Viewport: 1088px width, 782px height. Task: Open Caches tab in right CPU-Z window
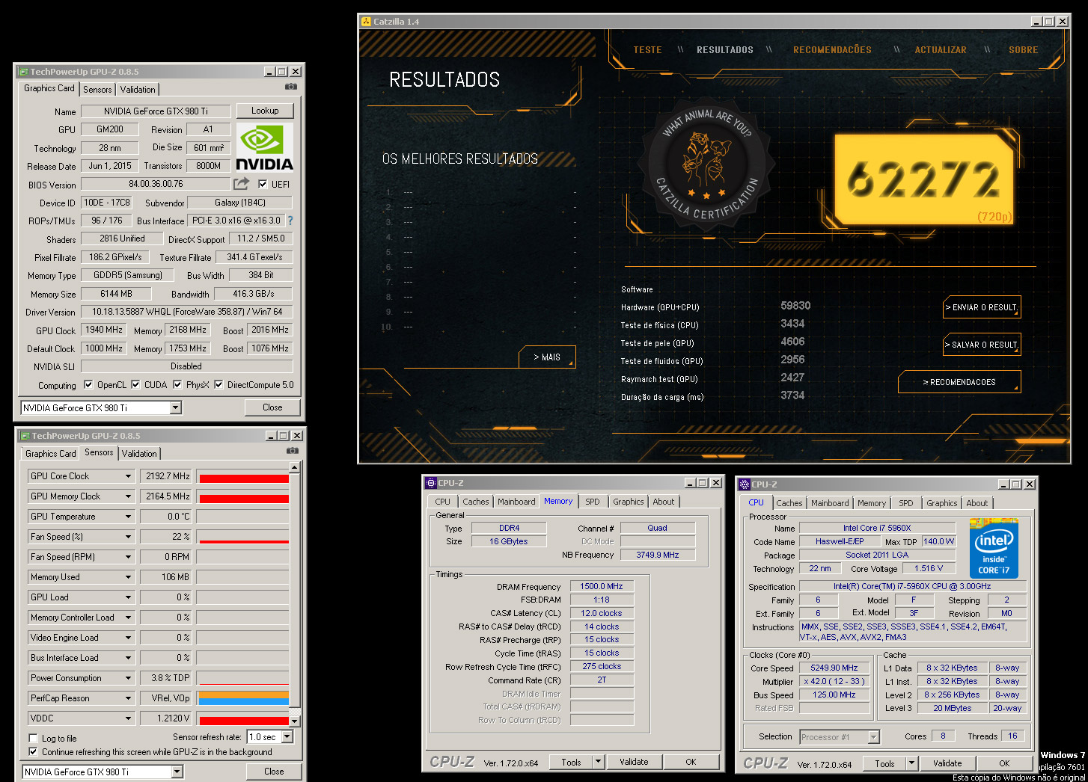click(x=789, y=503)
